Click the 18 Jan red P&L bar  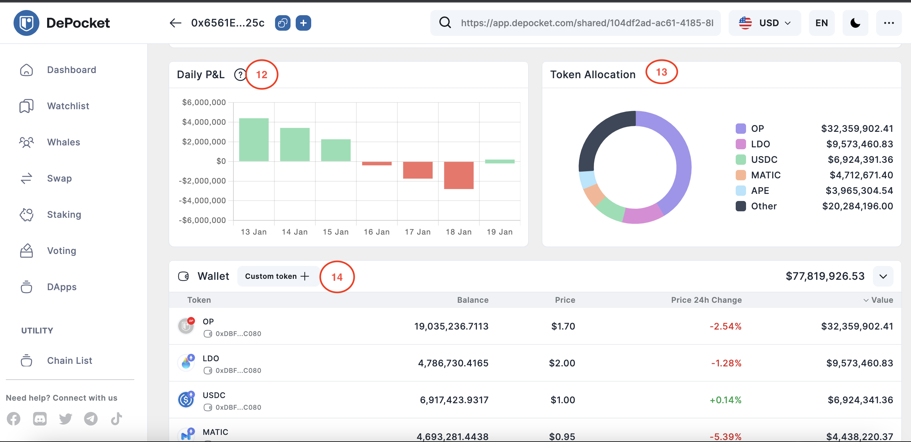tap(459, 175)
